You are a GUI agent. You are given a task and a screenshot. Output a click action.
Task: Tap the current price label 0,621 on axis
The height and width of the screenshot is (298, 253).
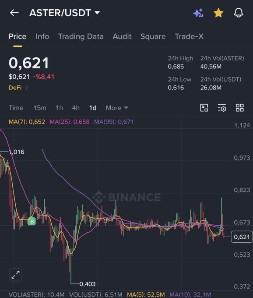242,237
